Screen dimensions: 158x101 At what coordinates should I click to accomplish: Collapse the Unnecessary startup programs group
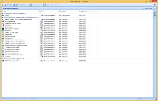click(x=2, y=13)
